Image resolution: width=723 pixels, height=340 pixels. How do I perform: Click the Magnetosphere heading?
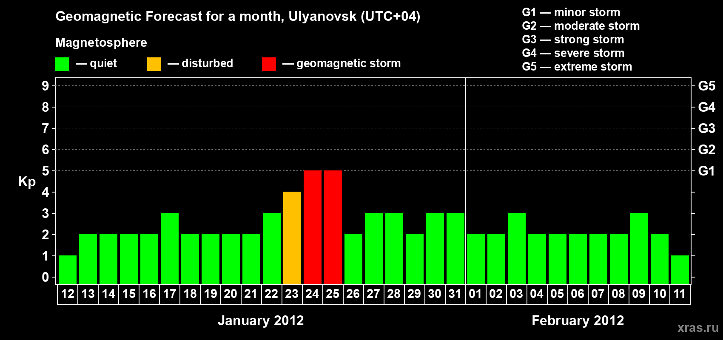point(101,42)
